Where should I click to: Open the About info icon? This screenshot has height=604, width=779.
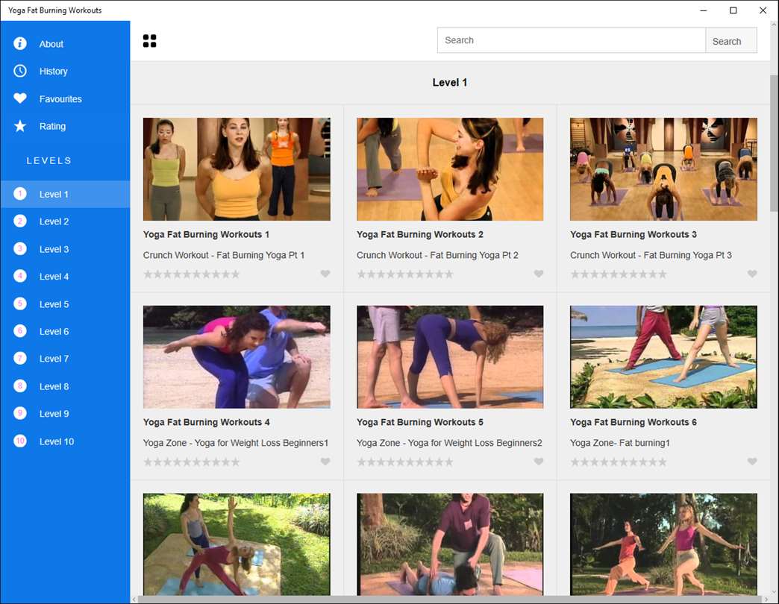(x=20, y=43)
